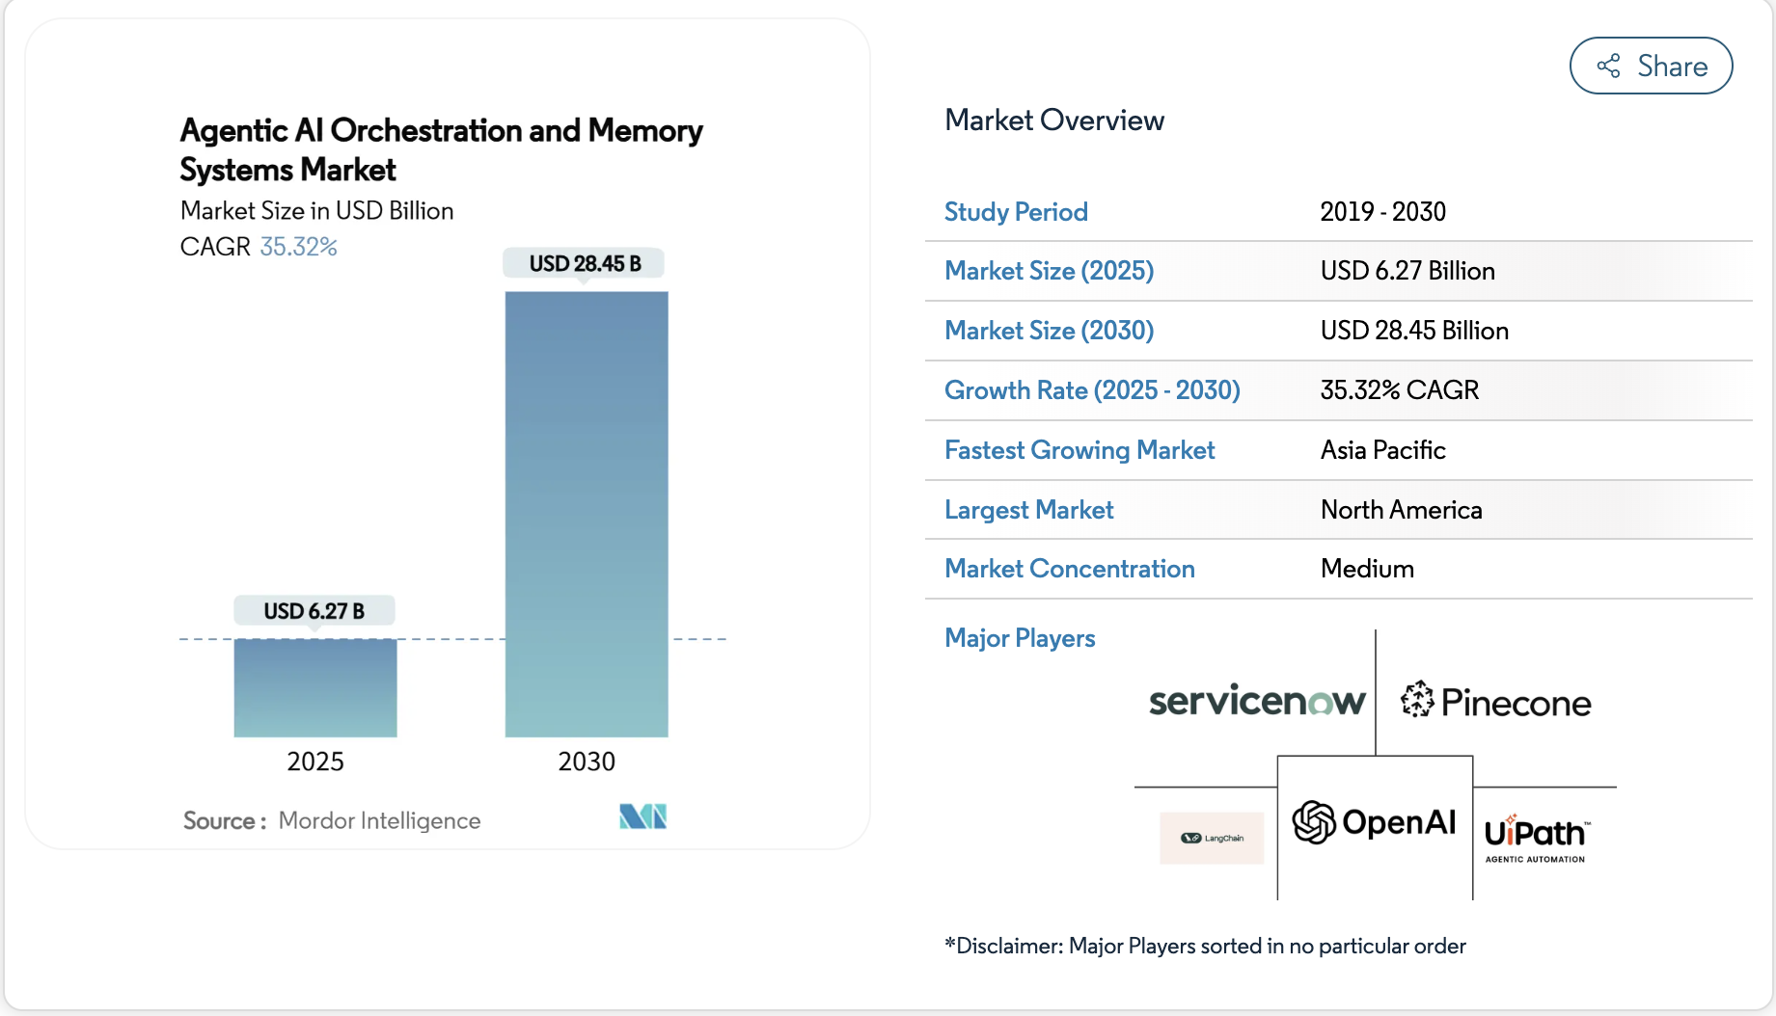Open the Study Period details link
The width and height of the screenshot is (1776, 1016).
click(x=1016, y=211)
